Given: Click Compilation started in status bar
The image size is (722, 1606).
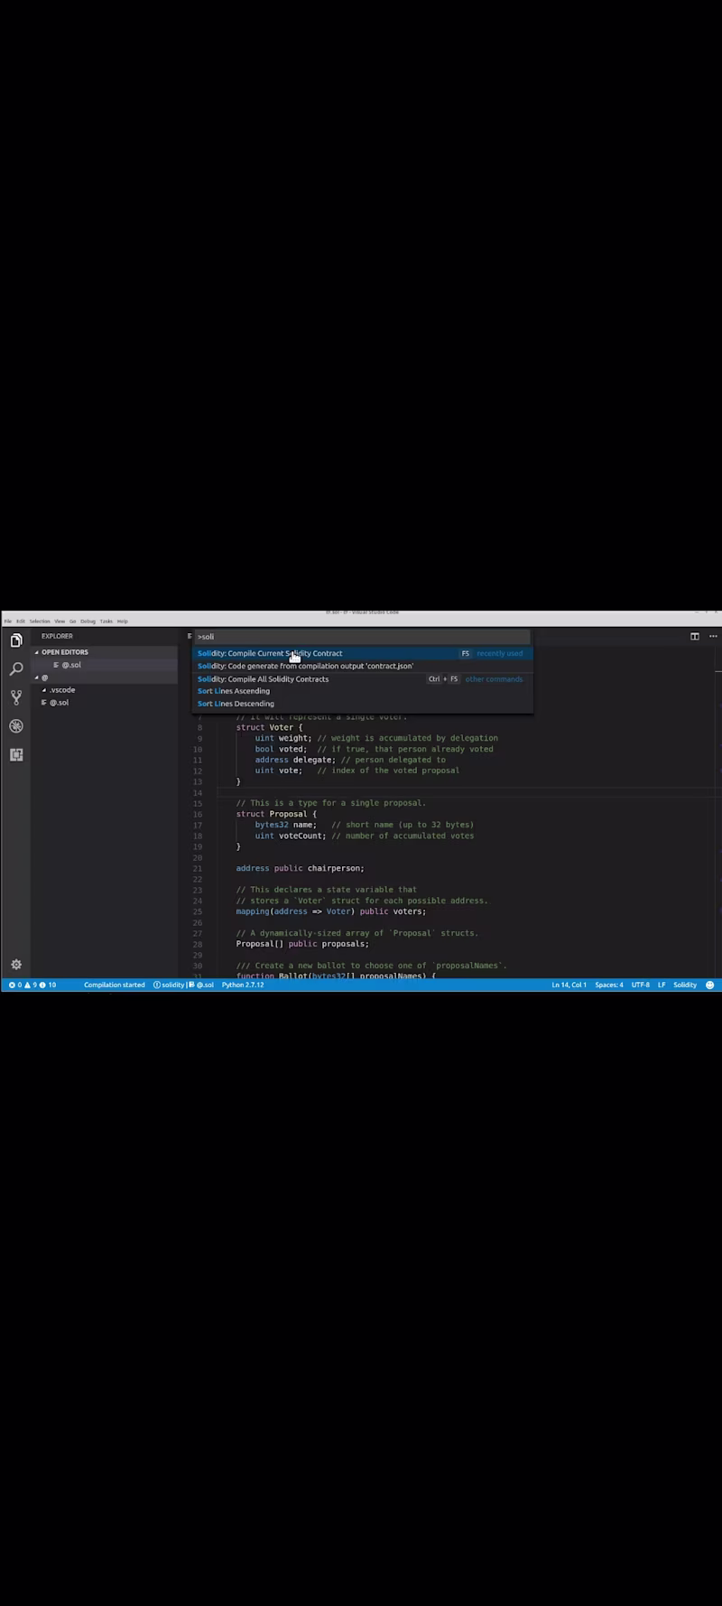Looking at the screenshot, I should tap(115, 985).
